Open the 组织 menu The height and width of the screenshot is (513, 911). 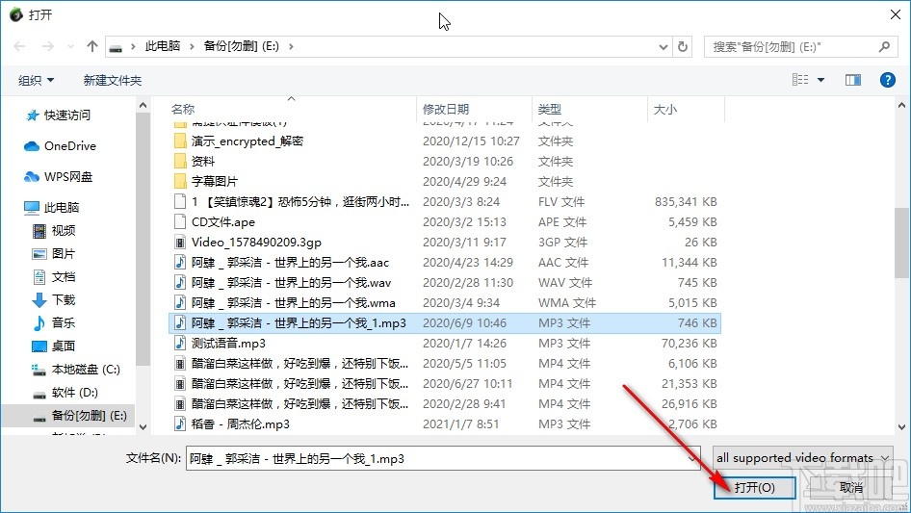36,80
